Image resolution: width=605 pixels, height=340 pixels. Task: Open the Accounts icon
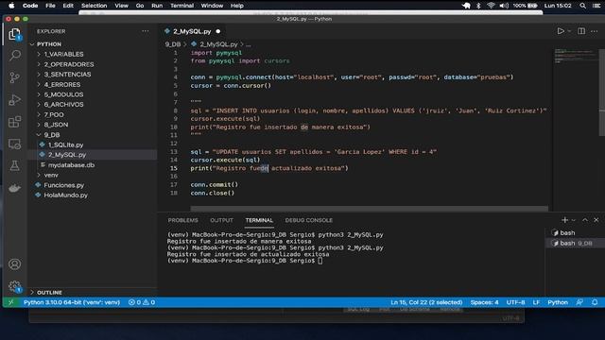click(15, 264)
